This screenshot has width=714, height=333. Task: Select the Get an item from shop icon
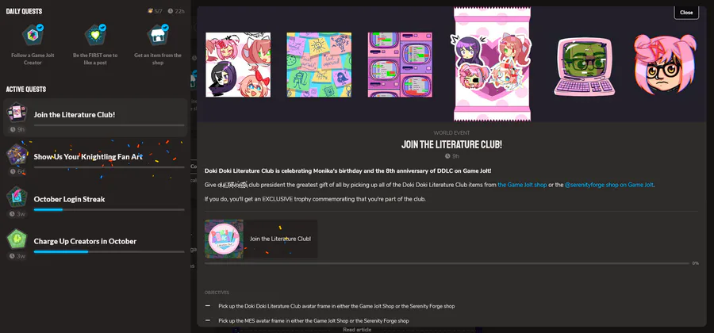[x=158, y=35]
